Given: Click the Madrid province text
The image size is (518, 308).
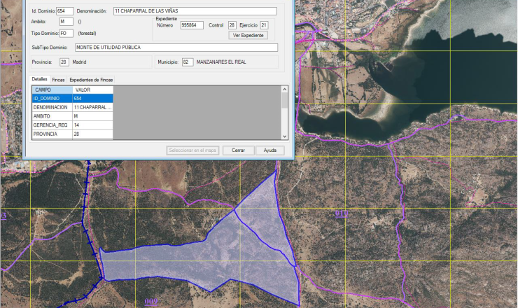Looking at the screenshot, I should [x=79, y=62].
